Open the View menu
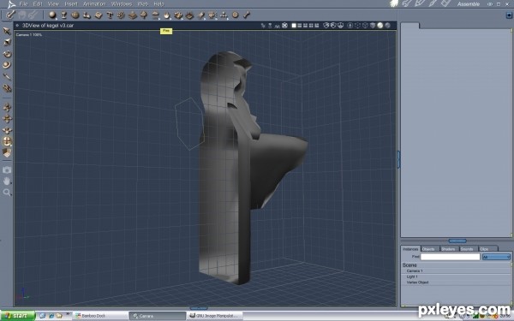 (x=53, y=4)
